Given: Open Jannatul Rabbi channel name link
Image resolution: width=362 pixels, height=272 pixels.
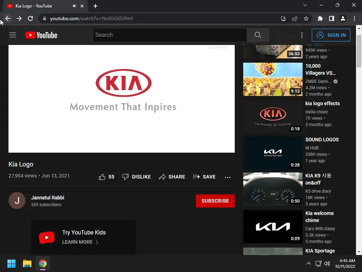Looking at the screenshot, I should click(48, 198).
